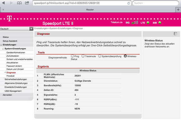The height and width of the screenshot is (121, 181).
Task: Open Sichern und wiederherstellen page
Action: tap(20, 59)
